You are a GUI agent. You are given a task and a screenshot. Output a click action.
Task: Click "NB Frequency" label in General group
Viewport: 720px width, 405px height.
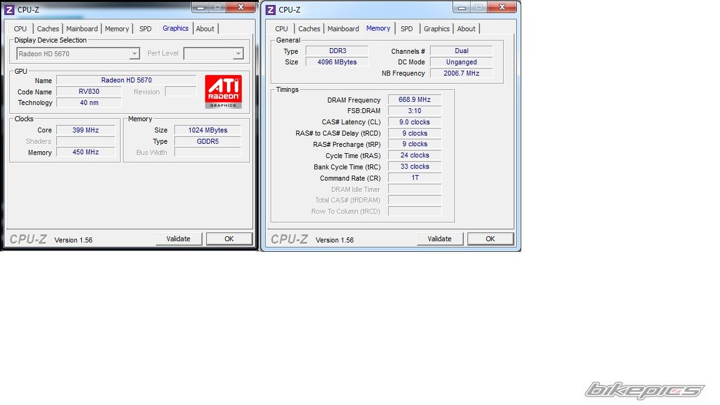pyautogui.click(x=403, y=74)
